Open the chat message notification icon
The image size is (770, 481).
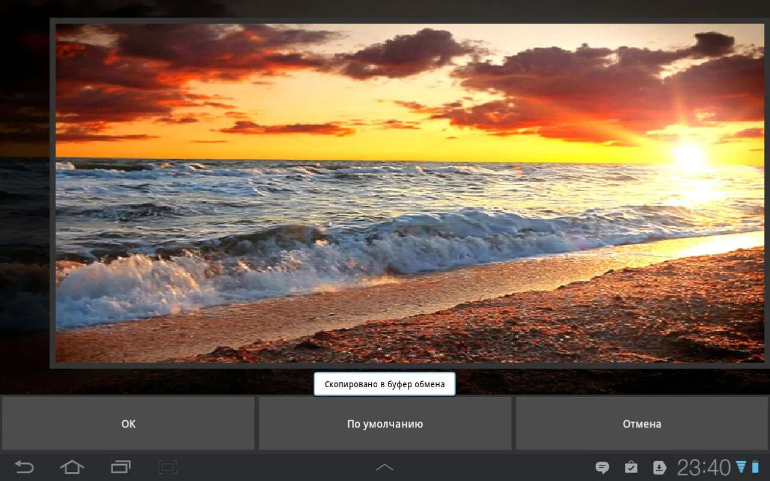click(602, 467)
